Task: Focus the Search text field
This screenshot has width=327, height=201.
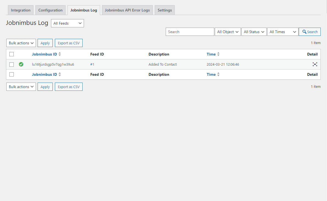Action: coord(190,32)
